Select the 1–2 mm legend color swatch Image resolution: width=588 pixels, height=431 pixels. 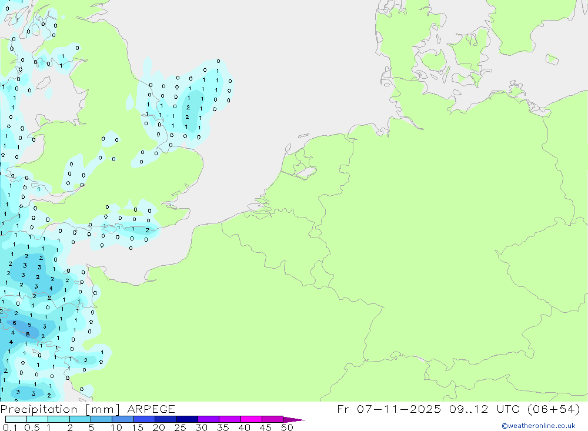click(x=58, y=419)
